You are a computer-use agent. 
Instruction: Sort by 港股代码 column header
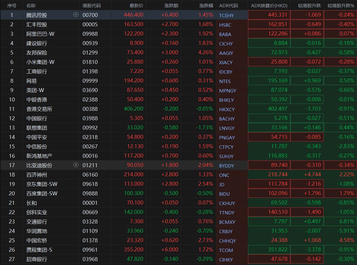point(92,5)
